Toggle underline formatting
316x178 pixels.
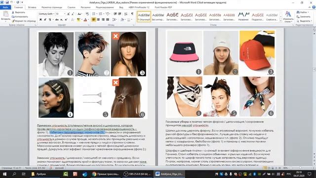coord(50,20)
